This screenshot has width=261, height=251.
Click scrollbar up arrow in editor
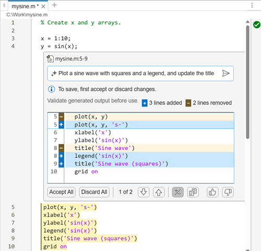247,22
